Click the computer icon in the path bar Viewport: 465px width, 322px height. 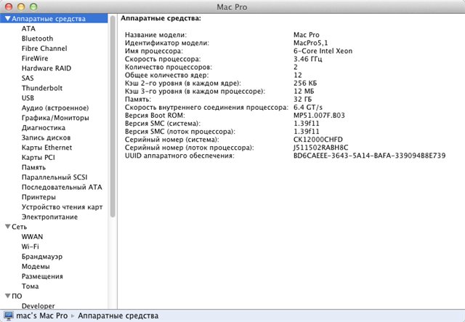click(x=9, y=315)
